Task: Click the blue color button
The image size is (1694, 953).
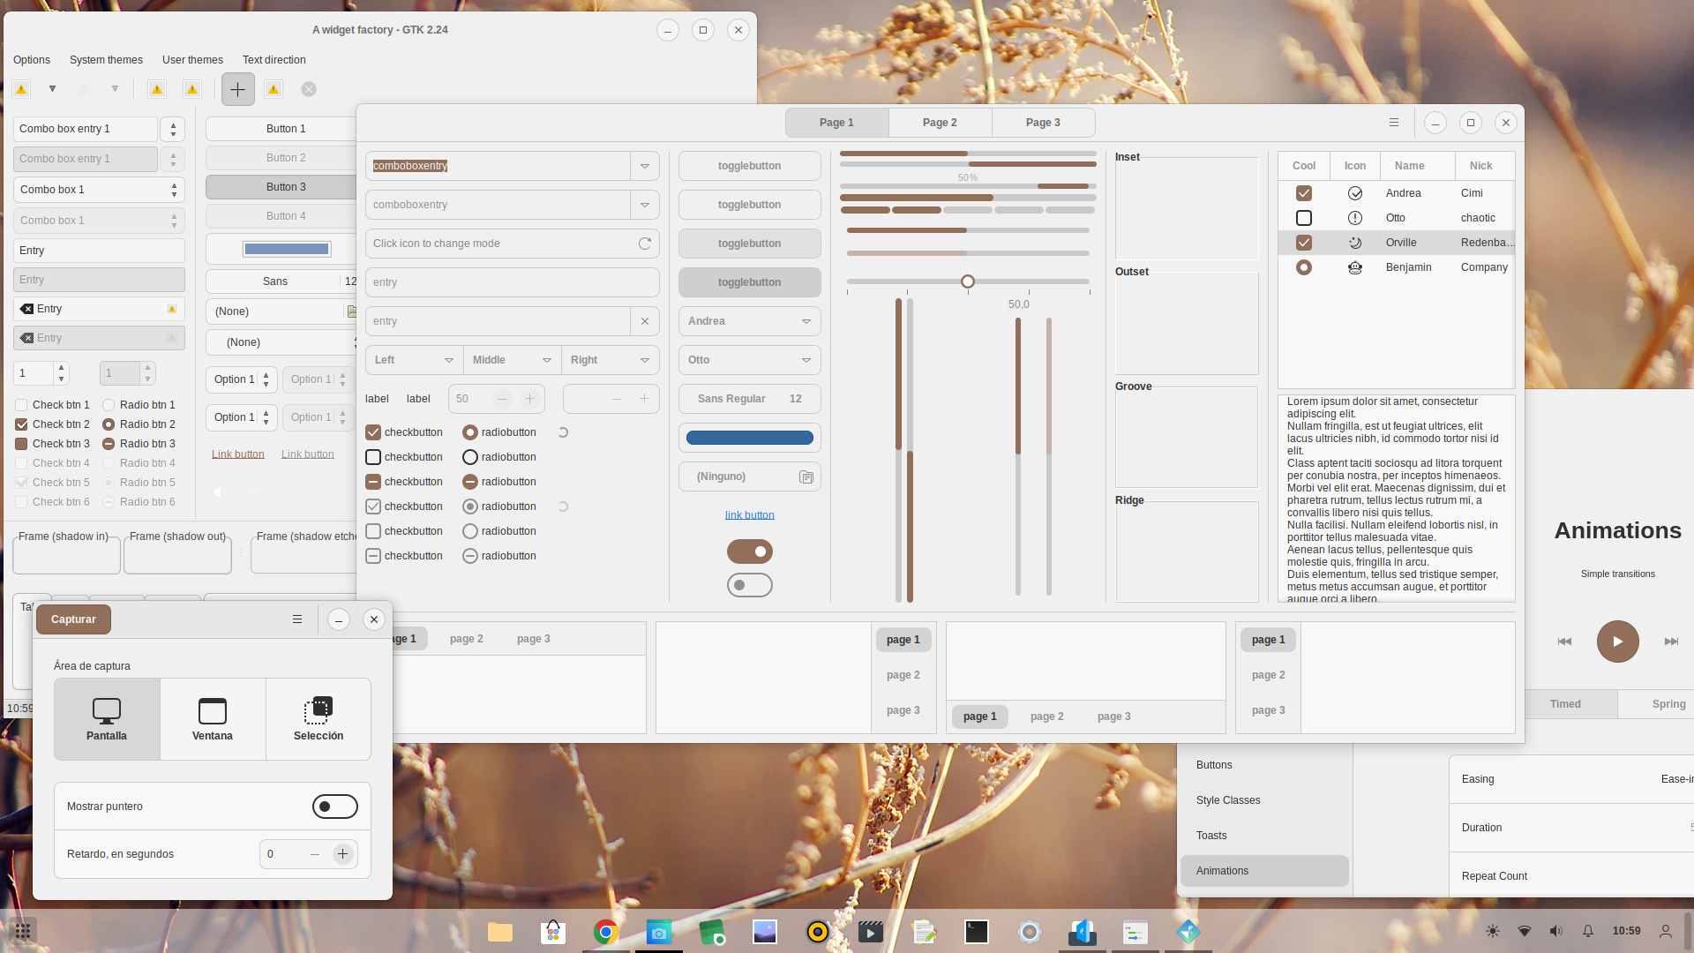Action: point(750,438)
